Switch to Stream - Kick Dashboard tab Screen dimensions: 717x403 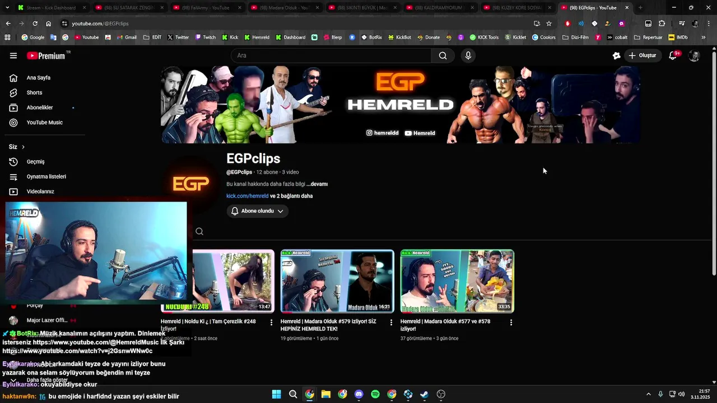tap(52, 8)
